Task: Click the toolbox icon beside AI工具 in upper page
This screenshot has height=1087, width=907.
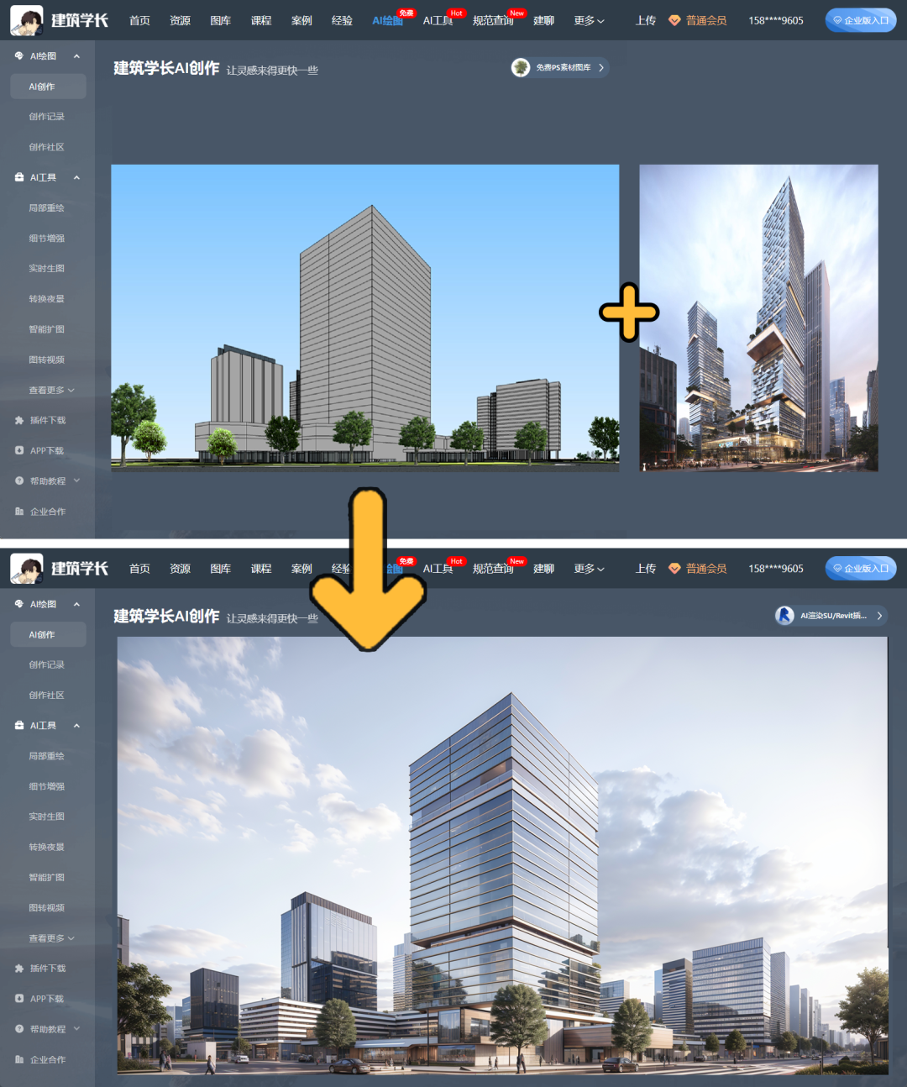Action: pyautogui.click(x=19, y=177)
